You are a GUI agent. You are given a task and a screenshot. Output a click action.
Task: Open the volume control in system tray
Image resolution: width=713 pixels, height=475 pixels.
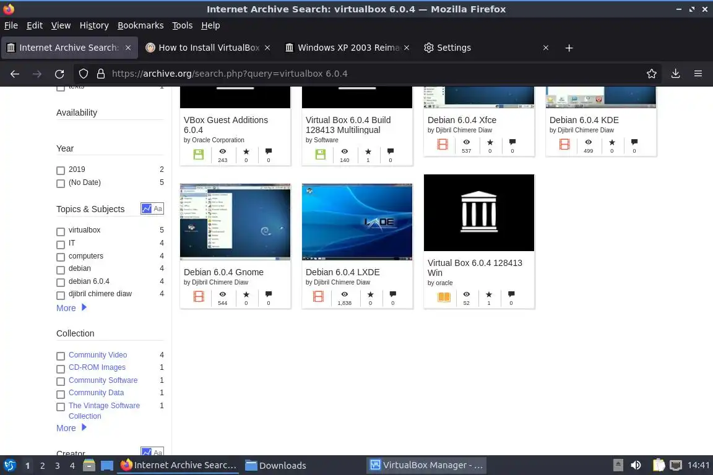(636, 466)
